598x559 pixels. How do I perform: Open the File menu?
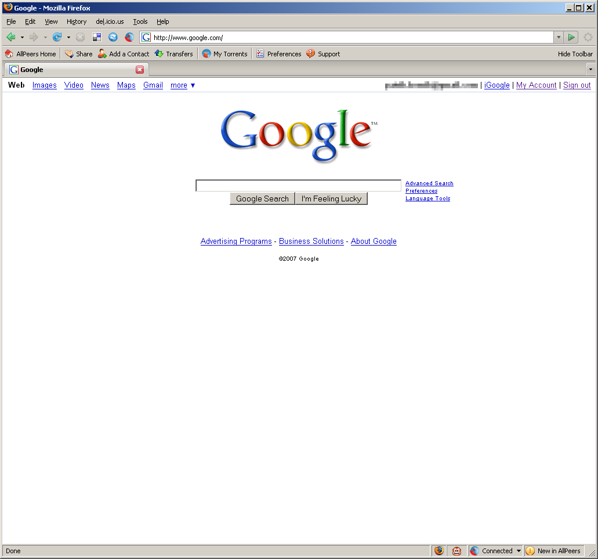[x=11, y=21]
